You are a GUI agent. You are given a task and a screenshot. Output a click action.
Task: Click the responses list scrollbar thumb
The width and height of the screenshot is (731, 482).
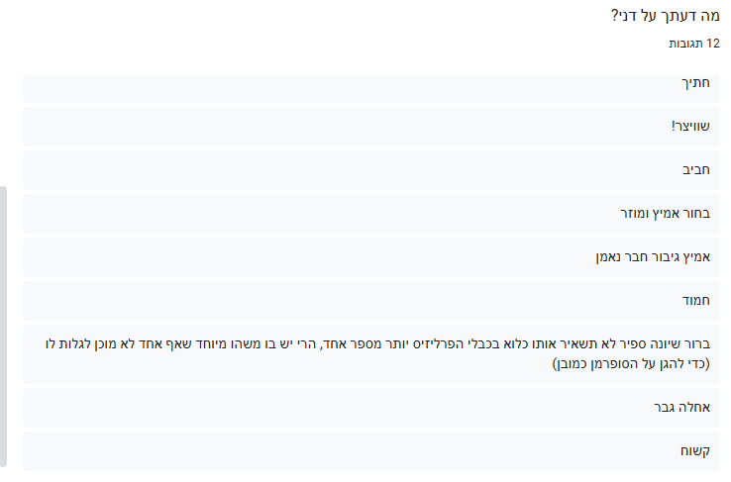click(4, 325)
